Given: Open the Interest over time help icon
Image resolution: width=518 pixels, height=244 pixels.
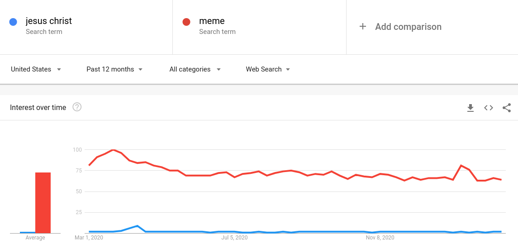Looking at the screenshot, I should 77,107.
